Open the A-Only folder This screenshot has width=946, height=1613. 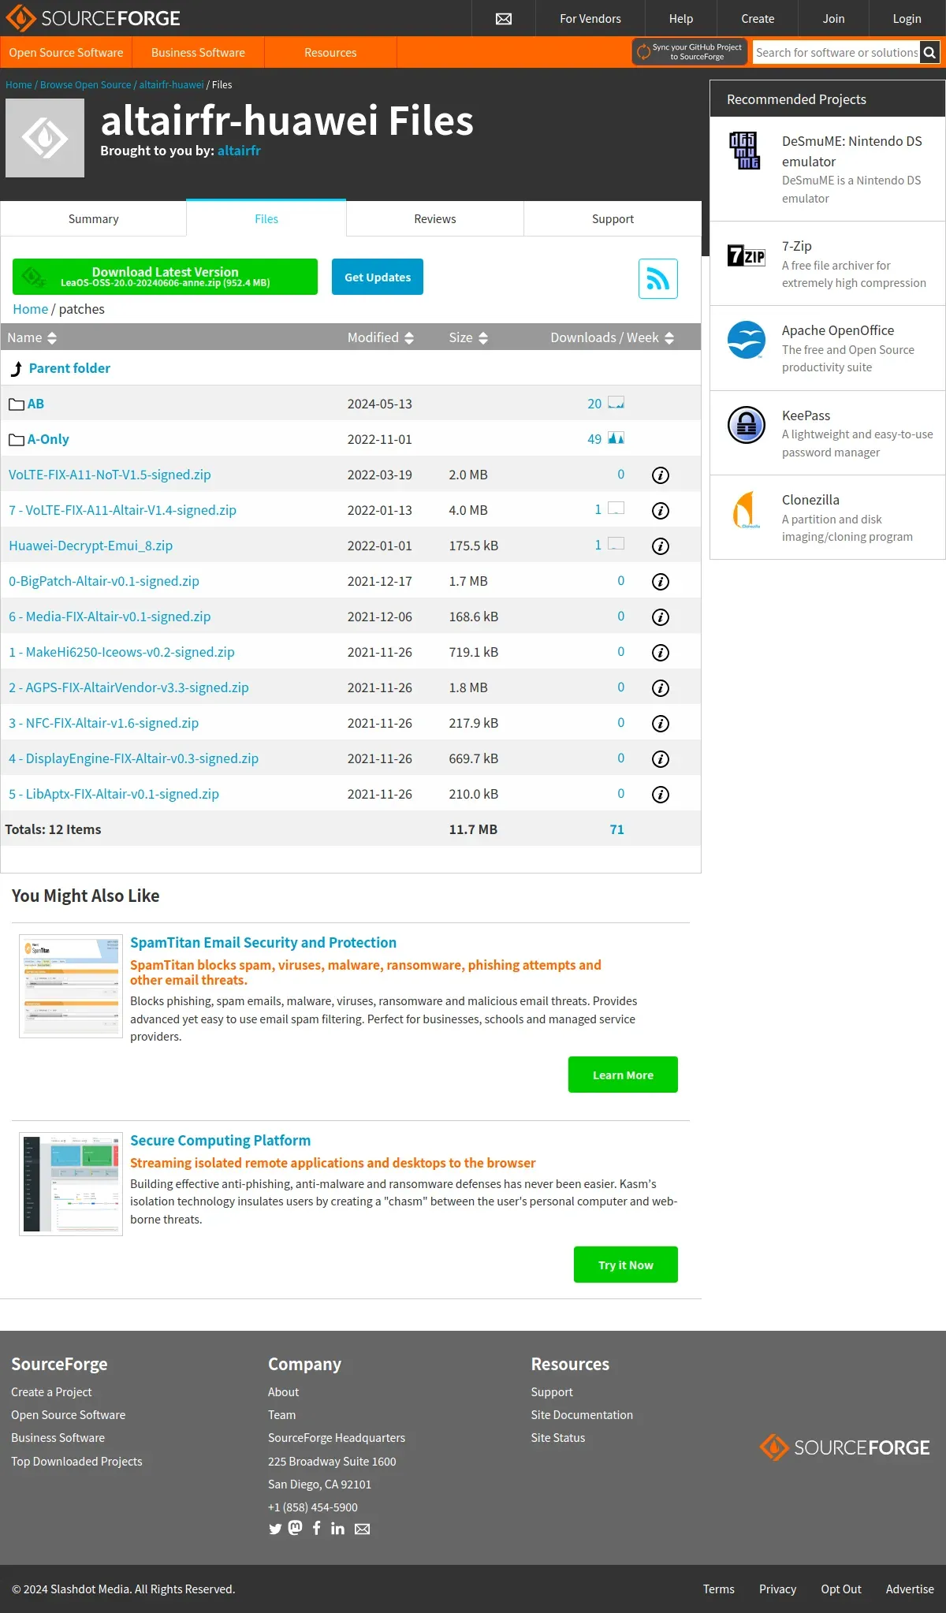[48, 439]
